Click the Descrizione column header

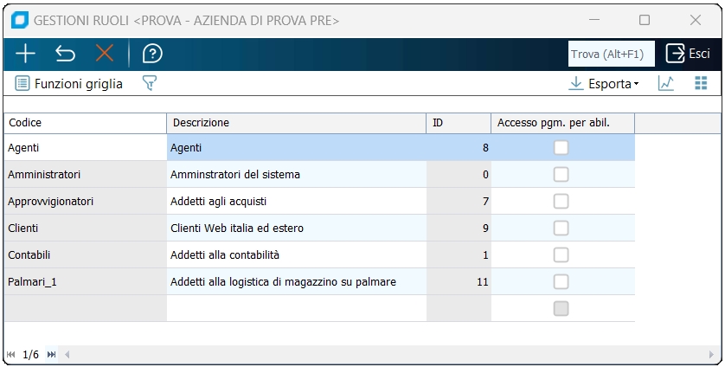pyautogui.click(x=296, y=123)
